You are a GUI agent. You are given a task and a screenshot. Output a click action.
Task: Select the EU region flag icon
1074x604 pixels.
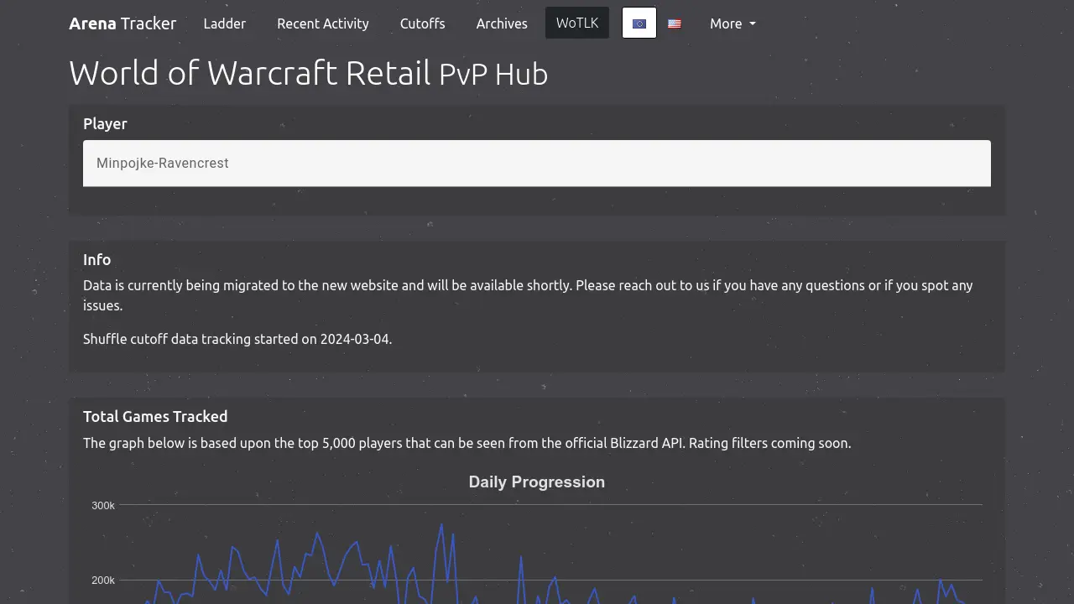coord(639,23)
